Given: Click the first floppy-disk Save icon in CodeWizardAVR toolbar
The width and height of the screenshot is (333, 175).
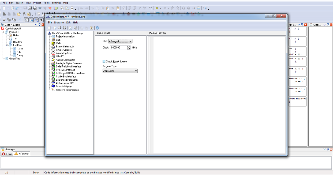Looking at the screenshot, I should click(59, 28).
